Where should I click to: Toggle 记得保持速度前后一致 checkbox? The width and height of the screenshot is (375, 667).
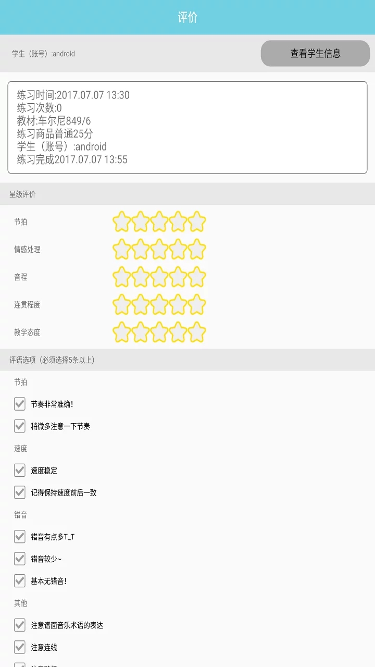point(20,492)
